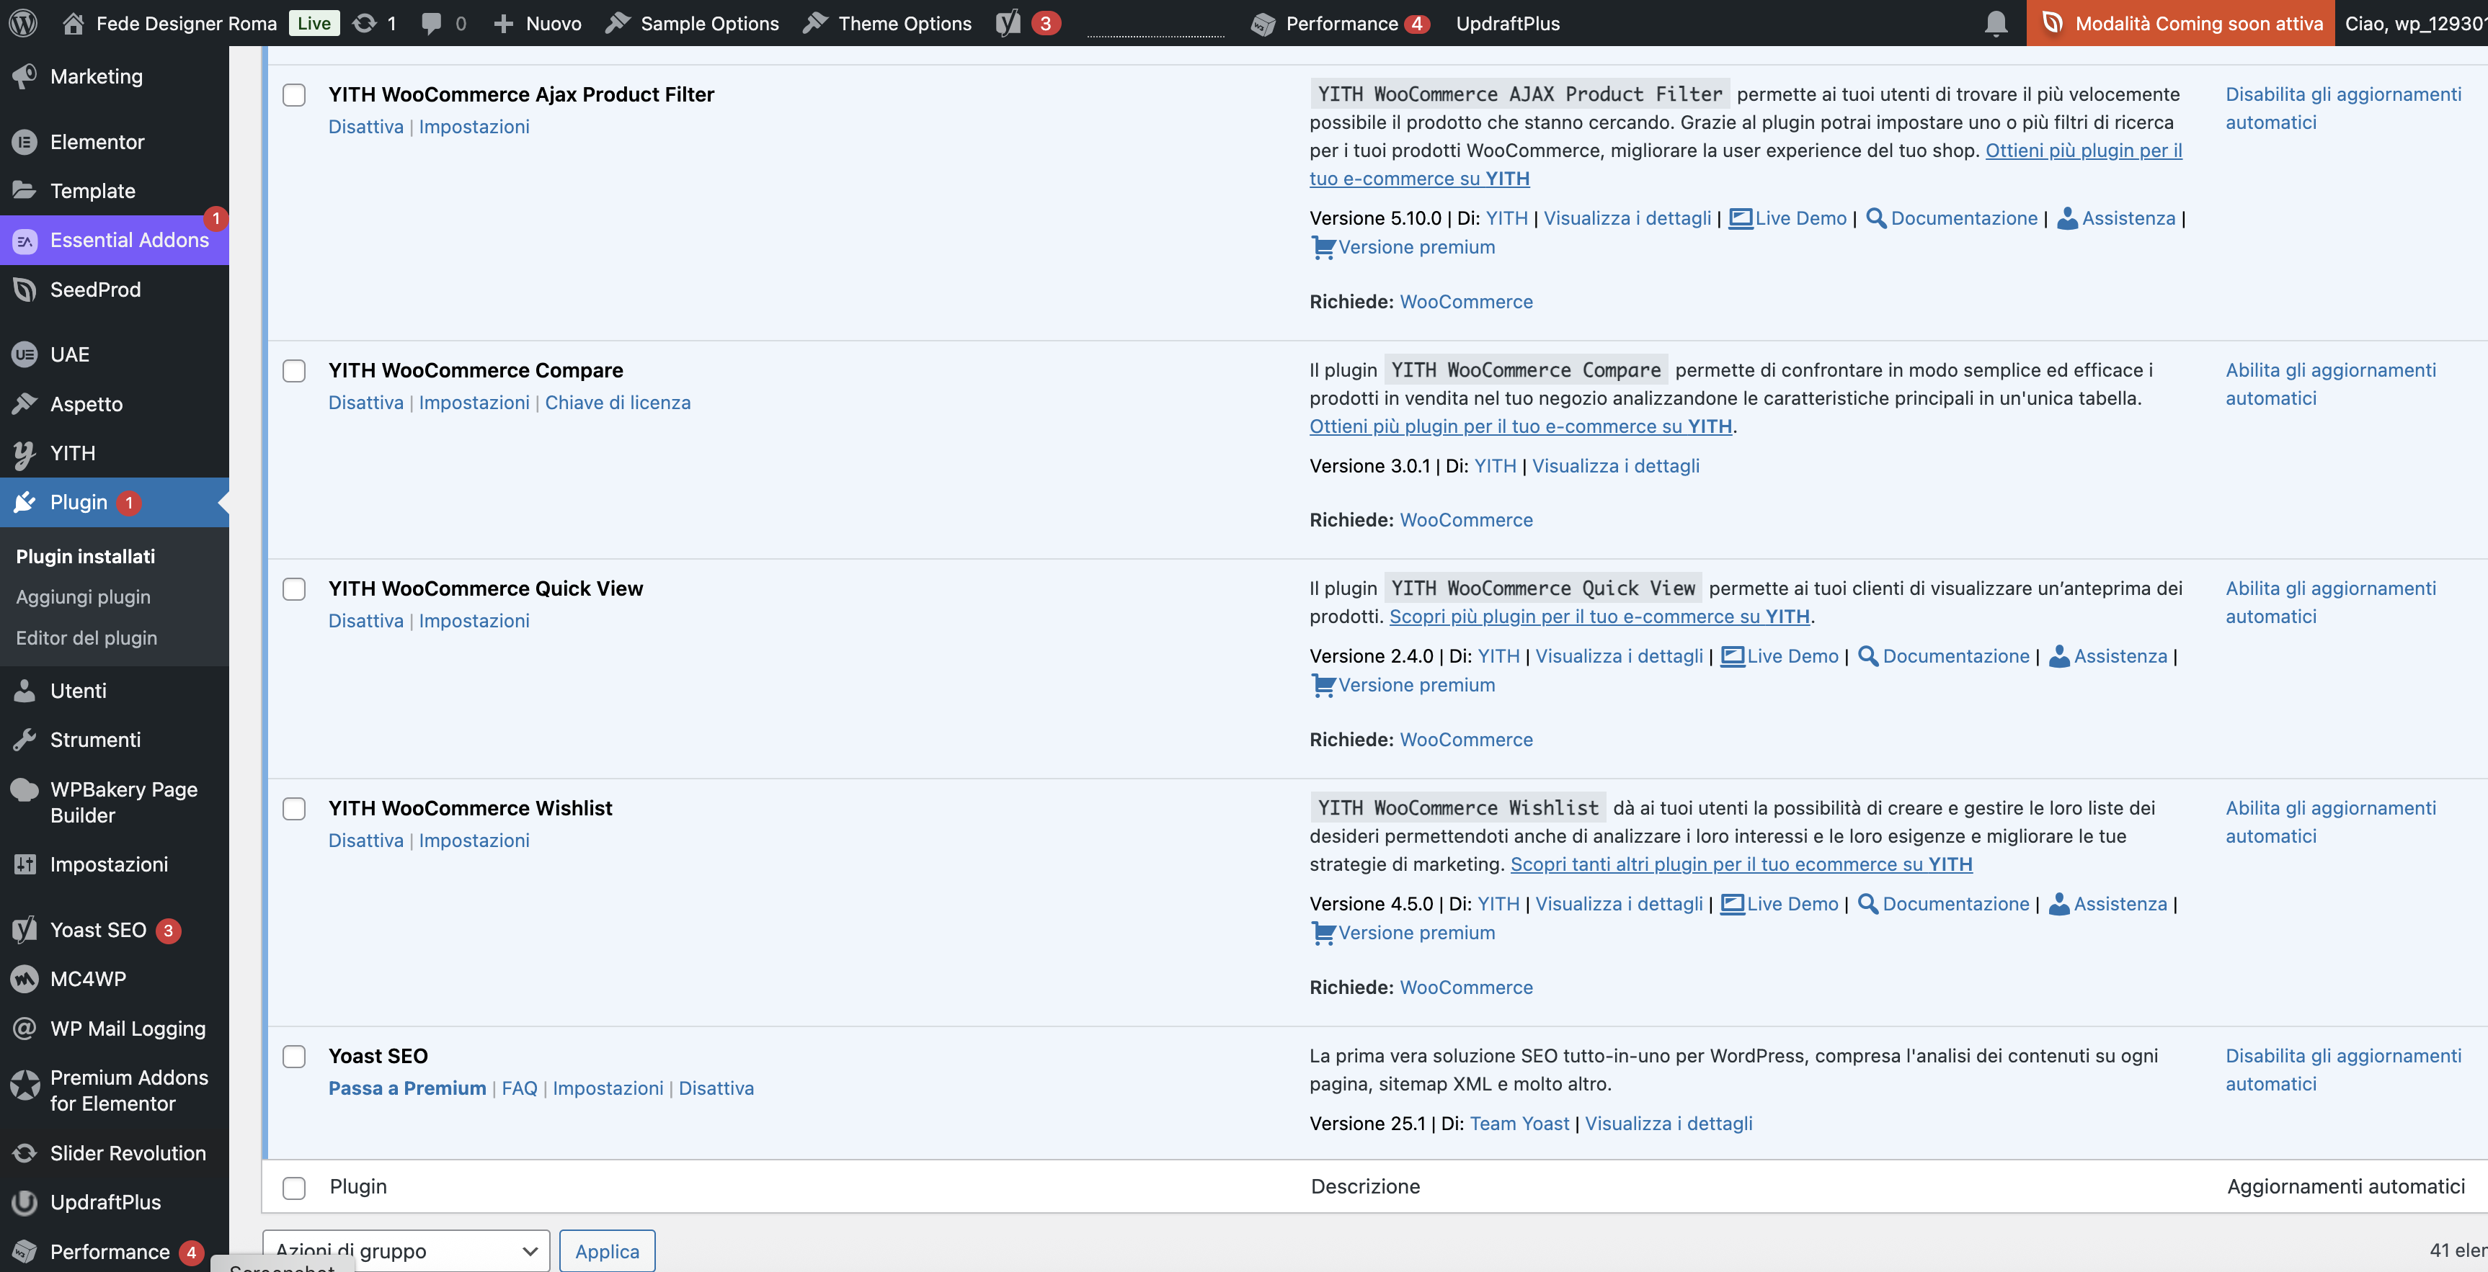
Task: Open Plugin installati submenu item
Action: (x=85, y=556)
